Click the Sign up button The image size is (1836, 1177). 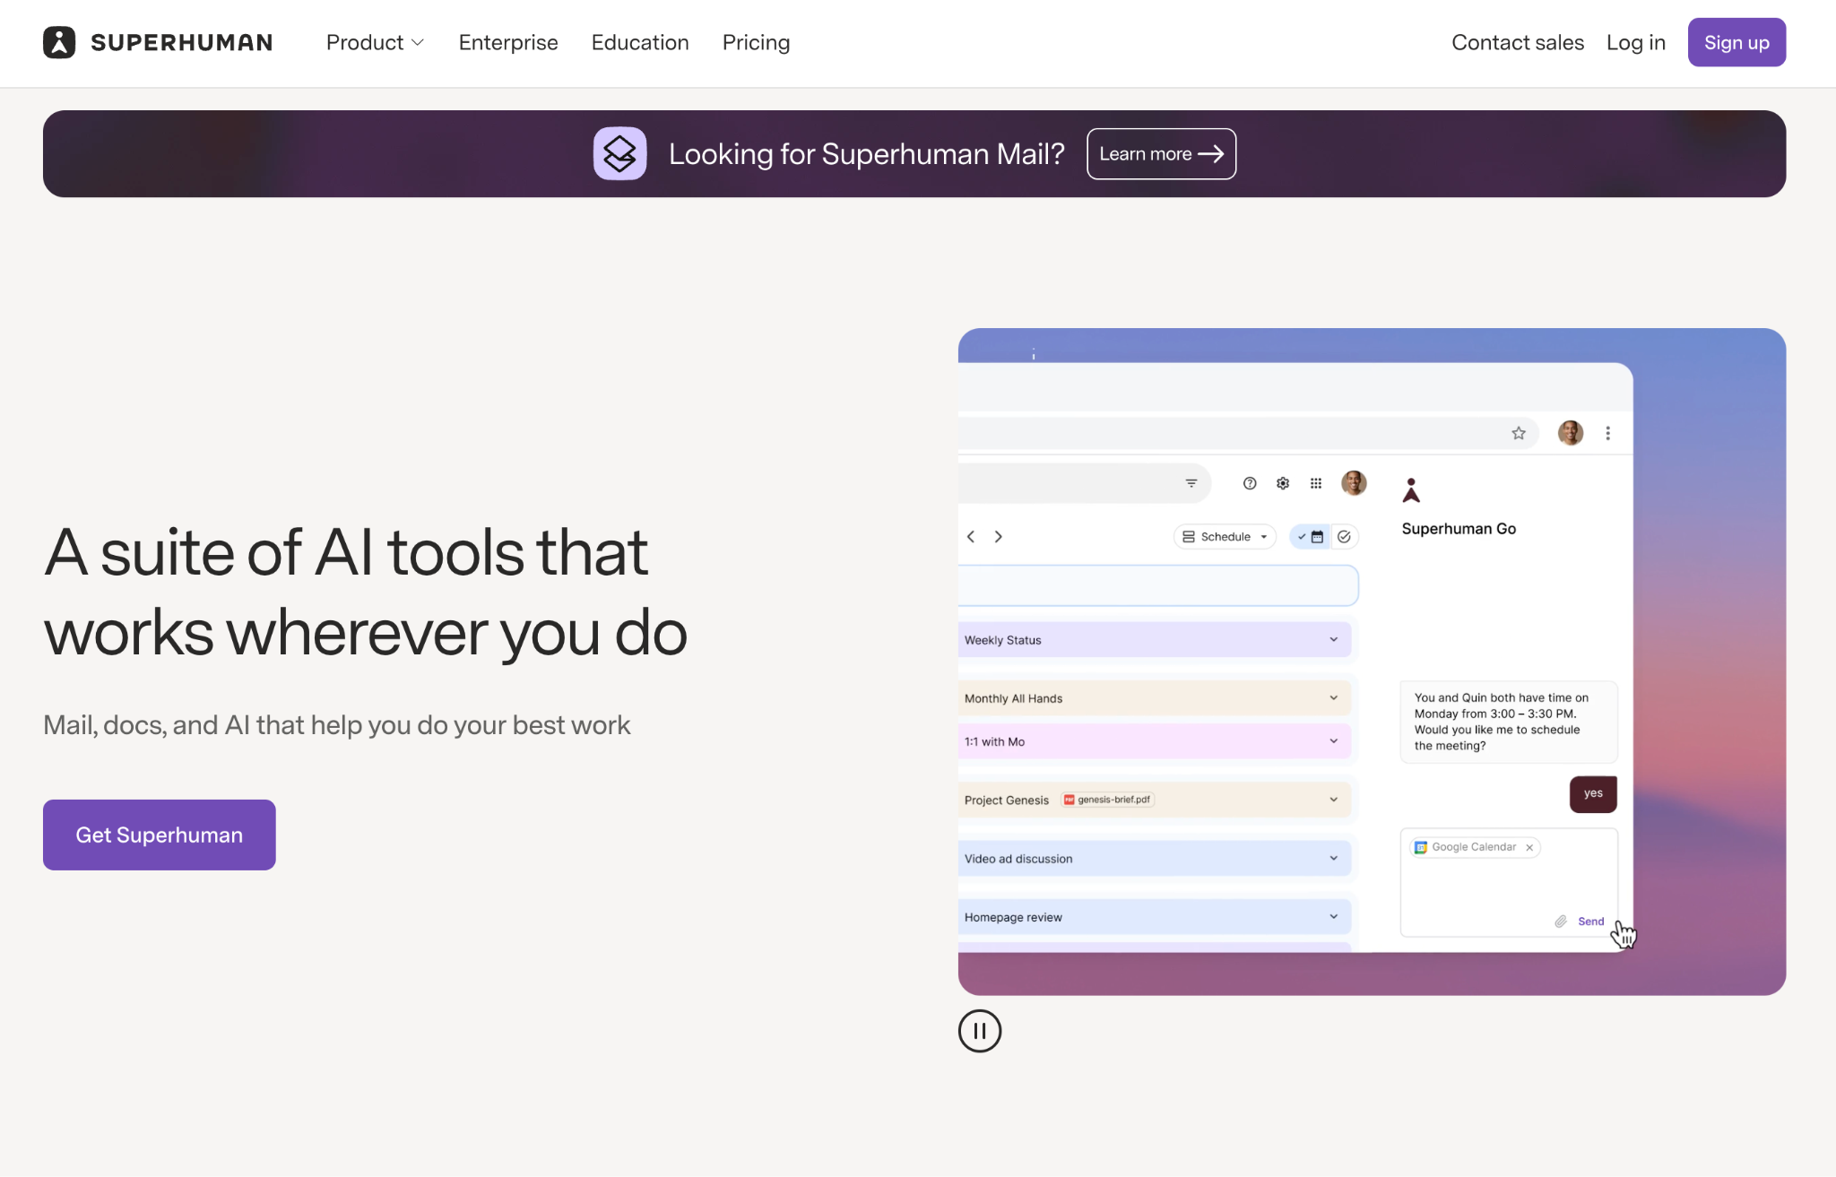pyautogui.click(x=1736, y=42)
